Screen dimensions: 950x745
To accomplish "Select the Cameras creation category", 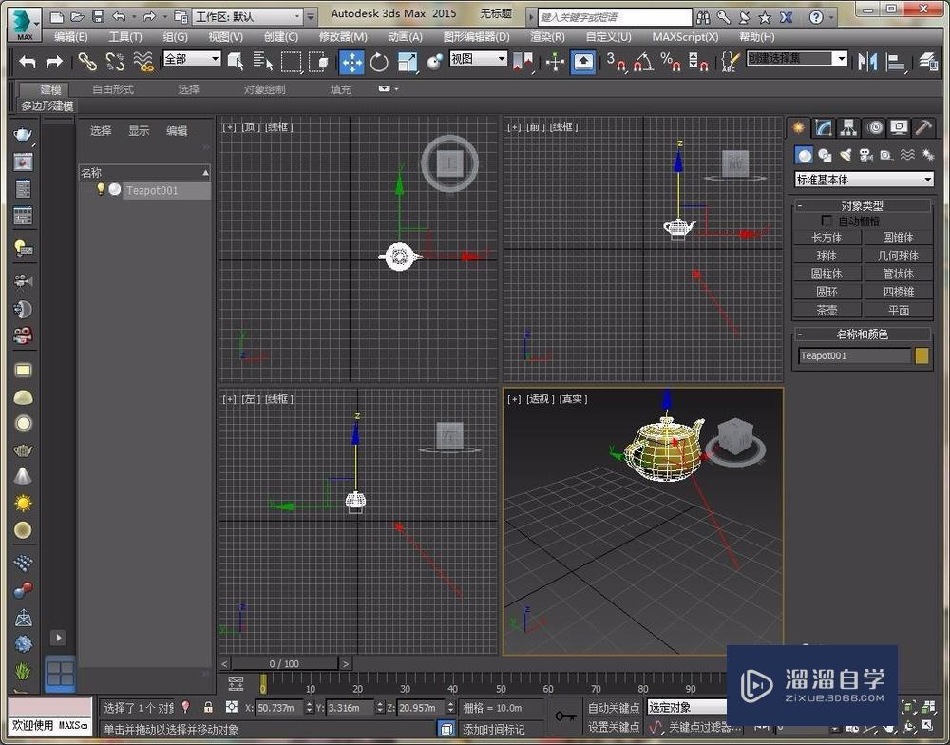I will 865,155.
